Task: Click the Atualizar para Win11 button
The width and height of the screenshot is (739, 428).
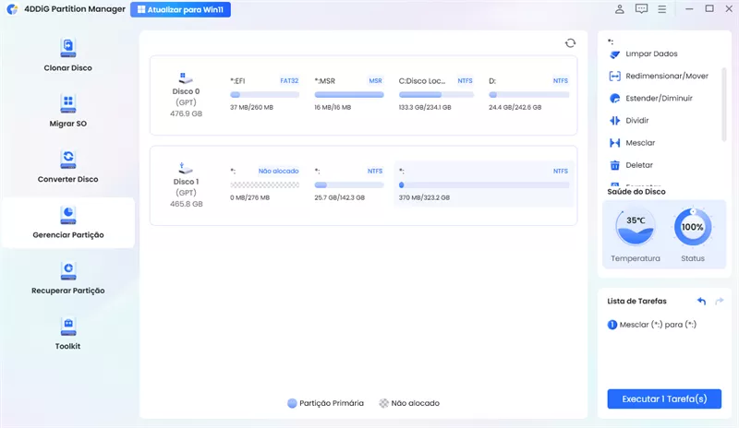Action: pyautogui.click(x=181, y=10)
